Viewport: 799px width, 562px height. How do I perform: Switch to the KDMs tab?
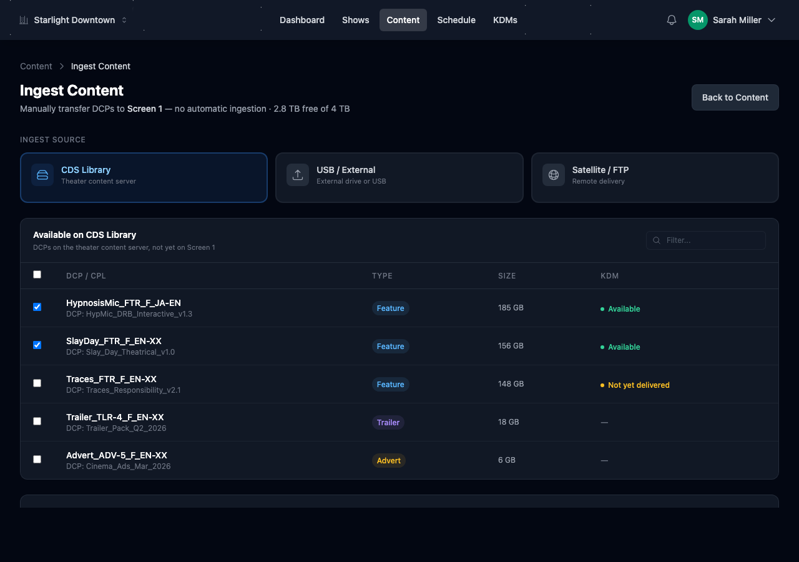point(505,20)
